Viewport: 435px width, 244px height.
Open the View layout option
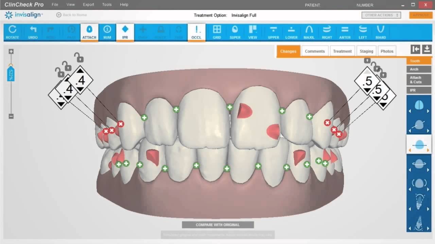(x=253, y=33)
